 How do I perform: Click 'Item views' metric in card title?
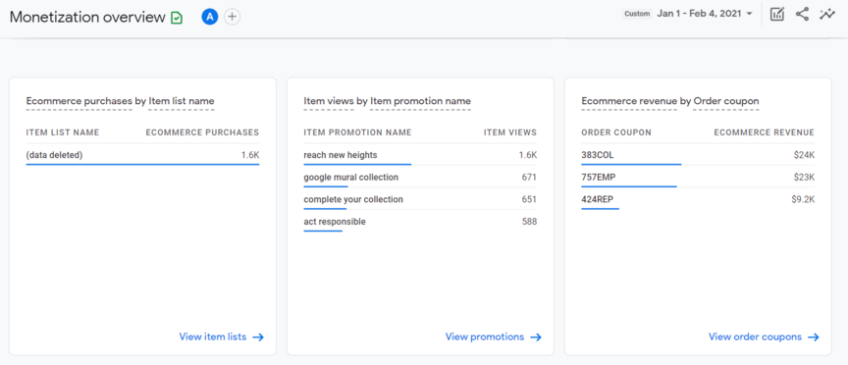[328, 101]
